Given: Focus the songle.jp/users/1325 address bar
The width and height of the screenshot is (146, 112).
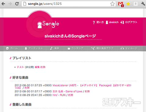Looking at the screenshot, I should pyautogui.click(x=69, y=4).
